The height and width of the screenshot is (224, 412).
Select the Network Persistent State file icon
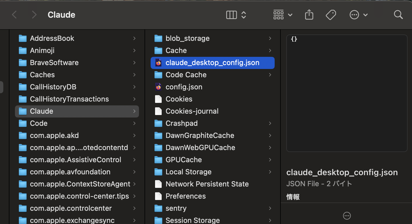(x=158, y=184)
